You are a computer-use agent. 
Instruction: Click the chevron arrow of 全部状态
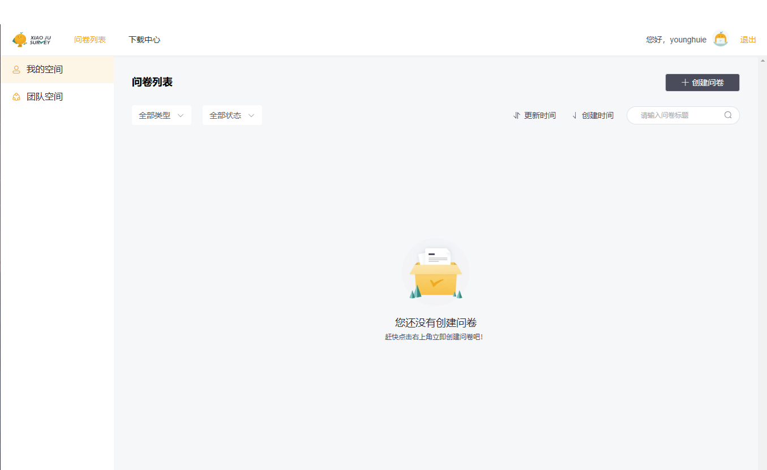(x=251, y=115)
